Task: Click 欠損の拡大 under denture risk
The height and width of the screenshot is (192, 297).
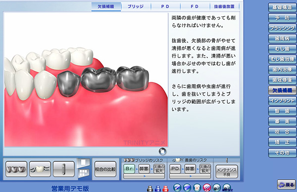Action: point(205,169)
